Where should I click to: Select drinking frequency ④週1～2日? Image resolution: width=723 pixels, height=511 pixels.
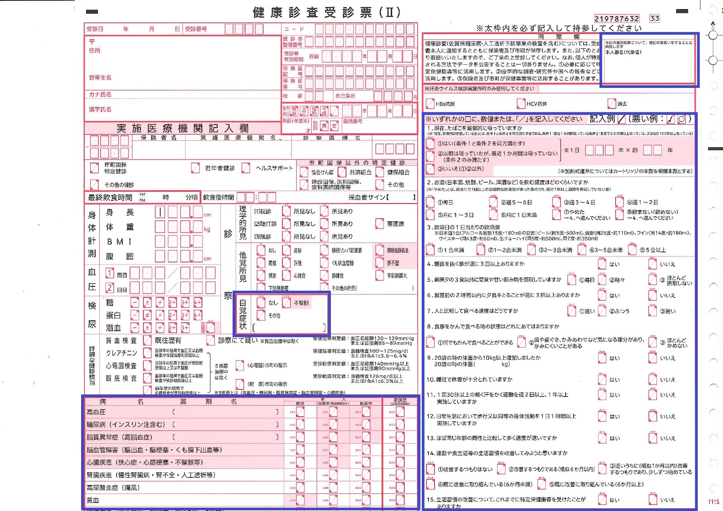click(619, 202)
